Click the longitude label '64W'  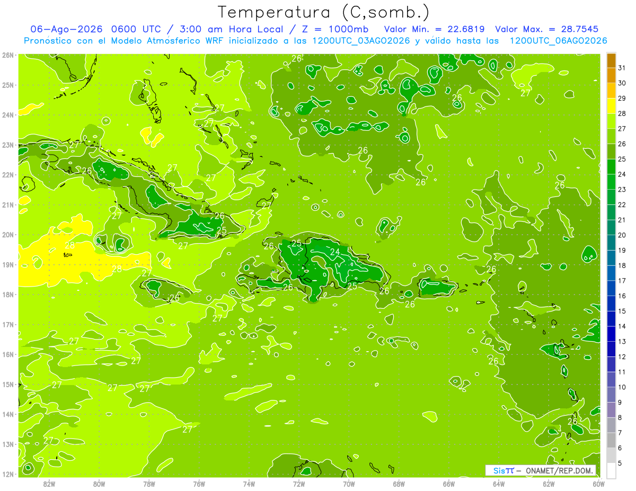(499, 483)
